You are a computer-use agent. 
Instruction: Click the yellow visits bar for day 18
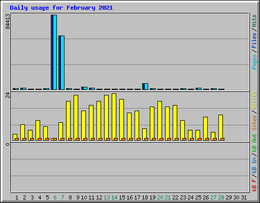(144, 134)
